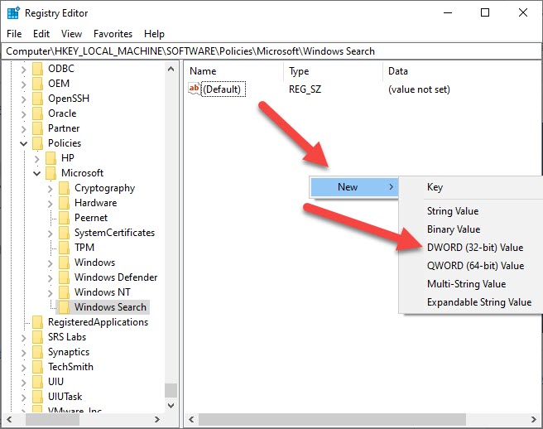
Task: Click the Cryptography folder icon
Action: coord(64,188)
